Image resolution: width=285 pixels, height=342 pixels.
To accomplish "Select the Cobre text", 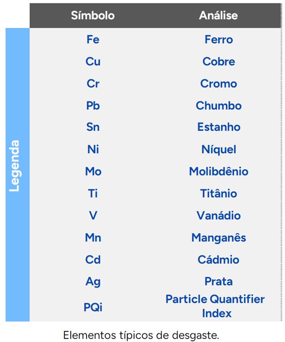I will pyautogui.click(x=219, y=62).
